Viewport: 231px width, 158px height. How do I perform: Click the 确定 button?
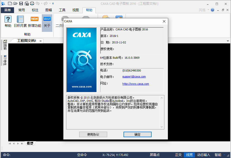[138, 134]
